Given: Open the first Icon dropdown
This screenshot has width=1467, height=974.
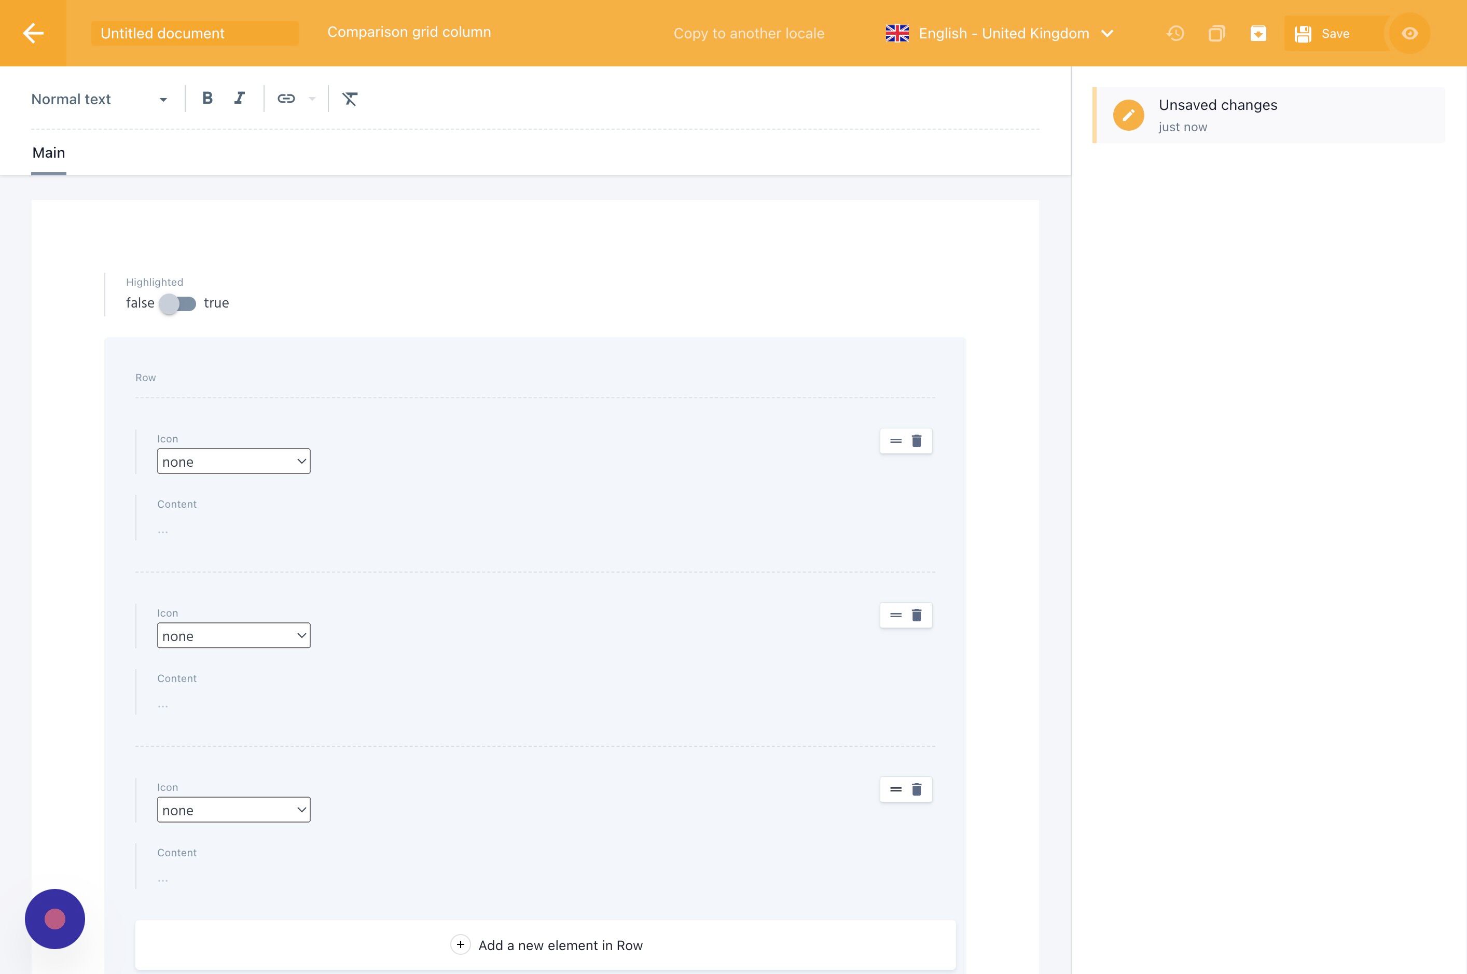Looking at the screenshot, I should (233, 462).
